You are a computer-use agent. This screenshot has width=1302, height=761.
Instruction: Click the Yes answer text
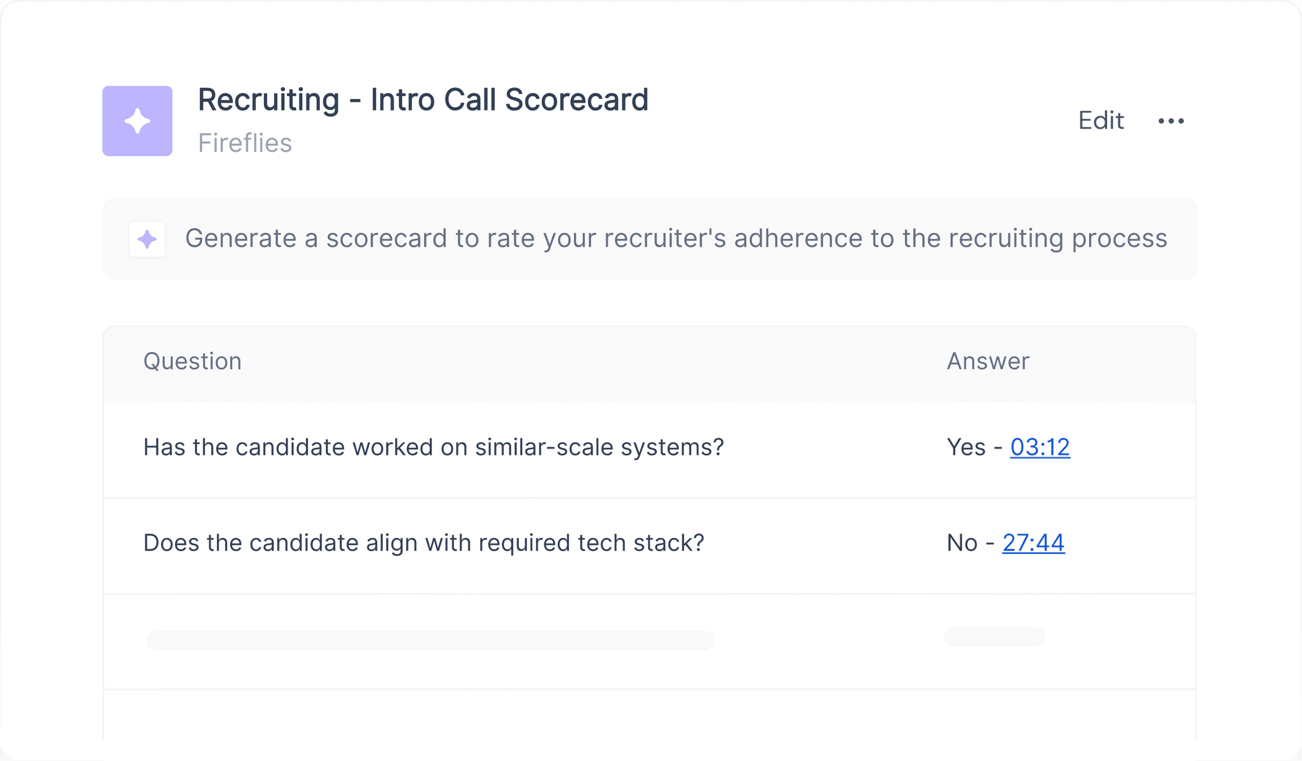tap(966, 447)
